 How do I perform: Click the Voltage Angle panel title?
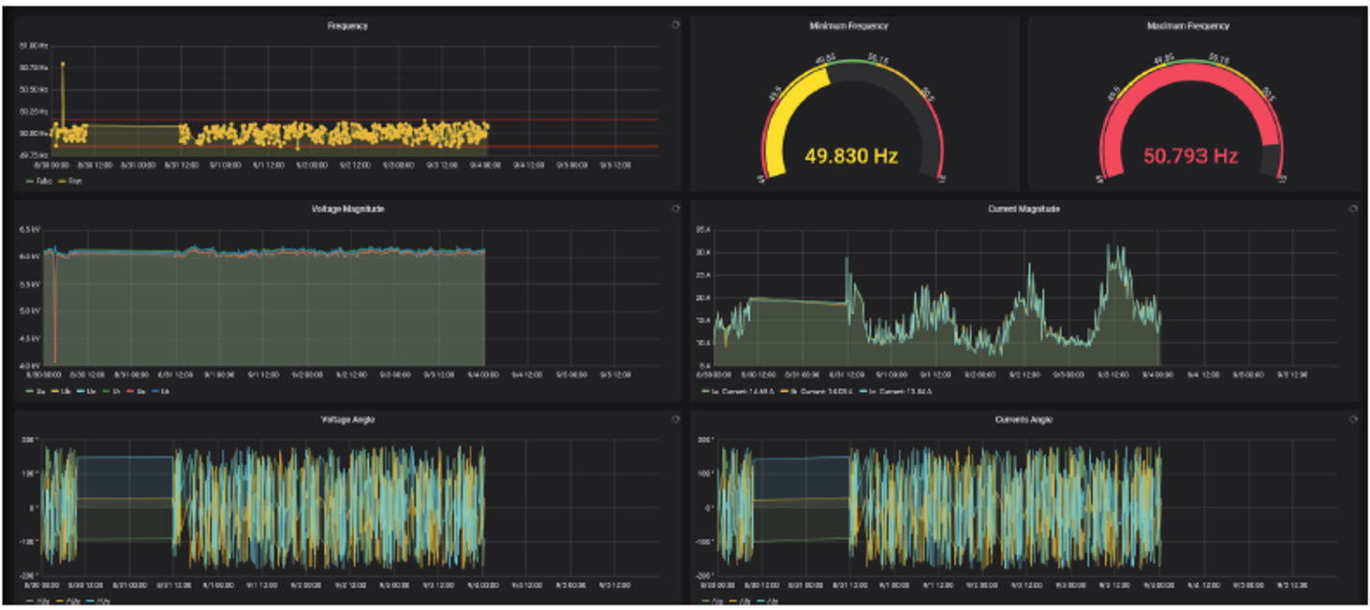[x=346, y=420]
